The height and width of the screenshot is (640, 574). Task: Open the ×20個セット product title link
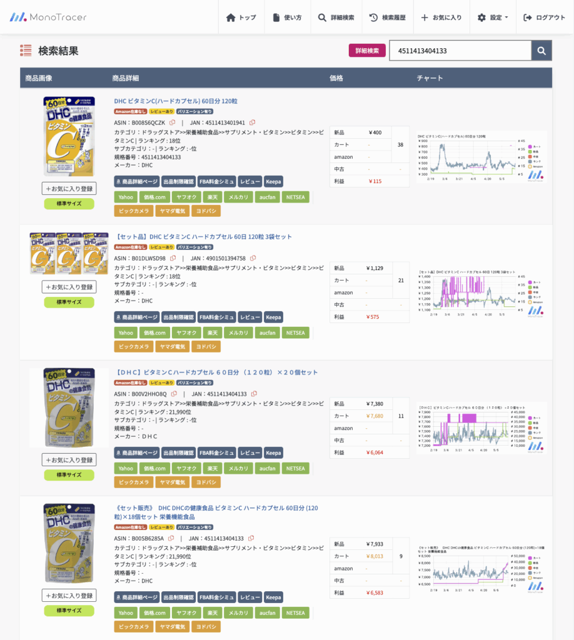coord(216,372)
